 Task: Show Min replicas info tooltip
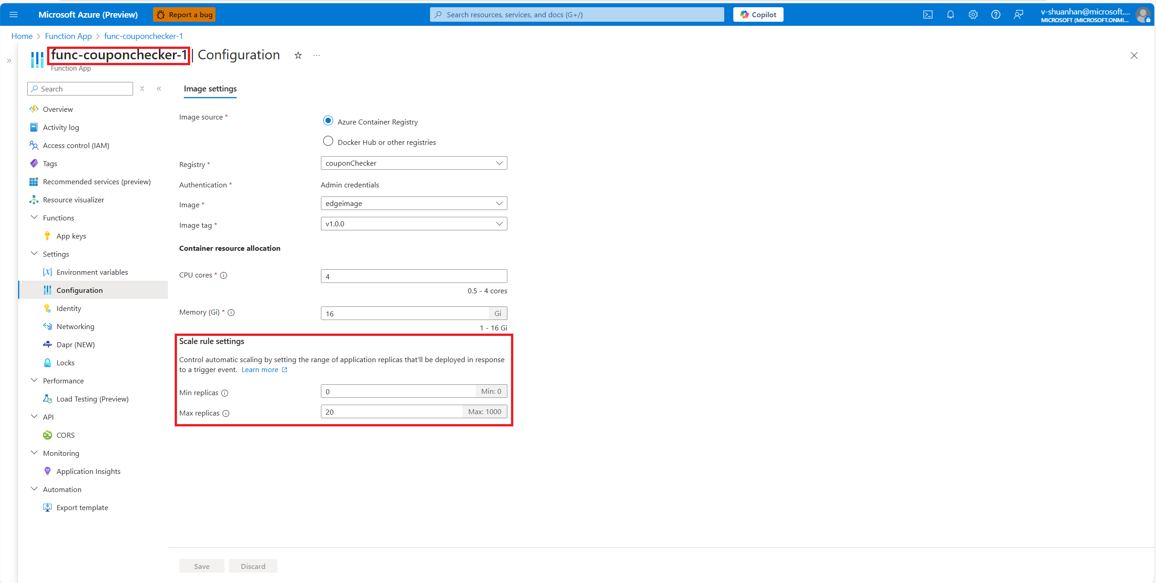[225, 393]
